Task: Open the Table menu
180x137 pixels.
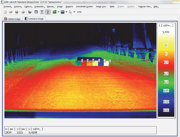Action: [112, 7]
